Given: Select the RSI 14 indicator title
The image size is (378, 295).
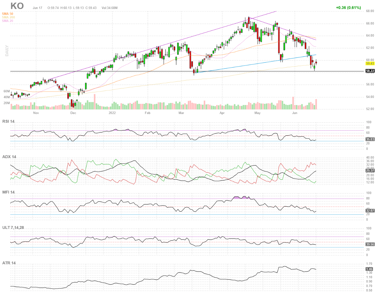Looking at the screenshot, I should coord(8,122).
